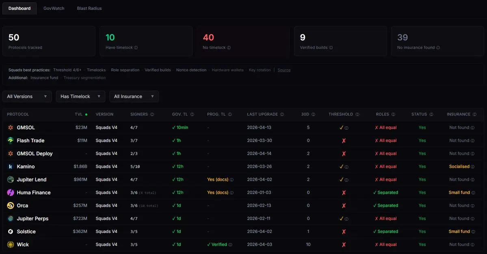Click LAST UPGRADE column info icon

282,114
